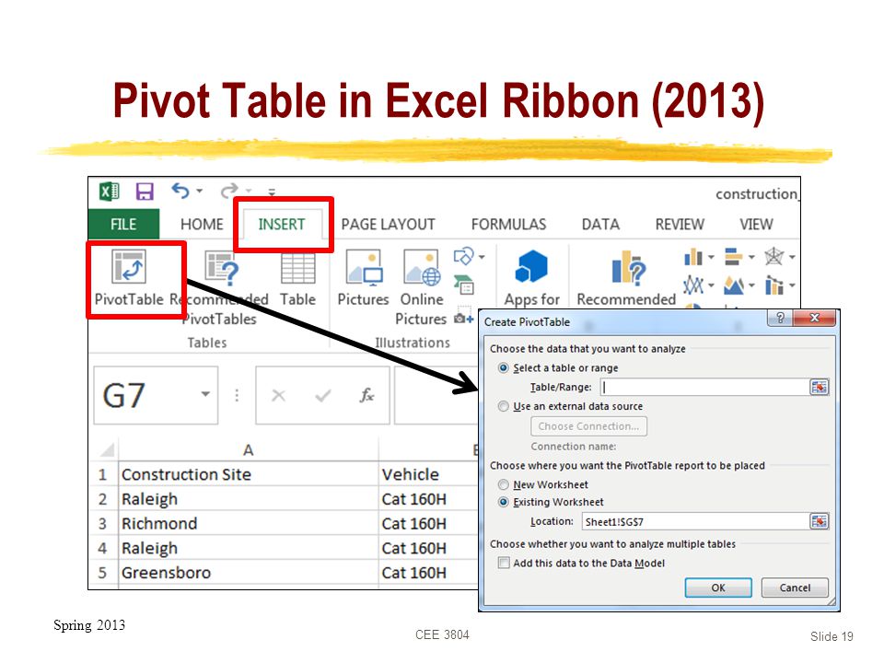This screenshot has height=663, width=884.
Task: Expand the bar chart dropdown arrow
Action: point(751,257)
